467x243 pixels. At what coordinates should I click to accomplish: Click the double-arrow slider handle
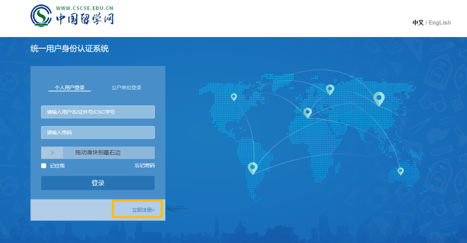click(52, 153)
